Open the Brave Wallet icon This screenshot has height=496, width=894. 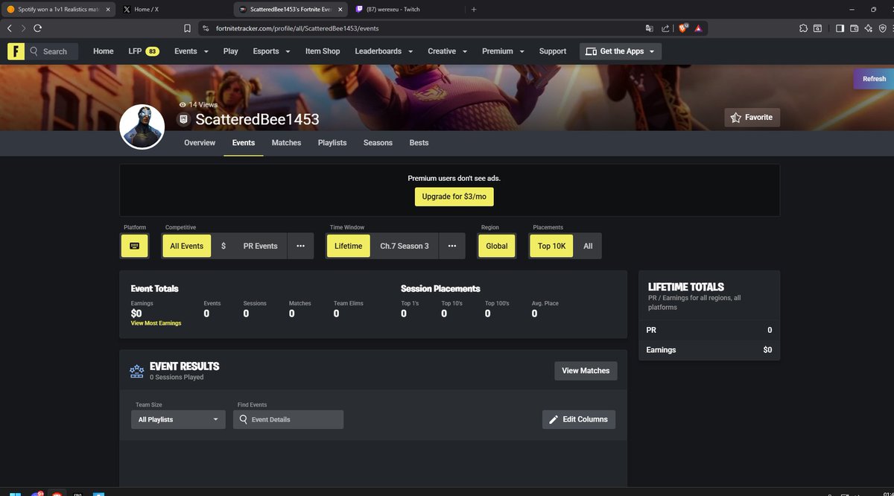[x=855, y=28]
